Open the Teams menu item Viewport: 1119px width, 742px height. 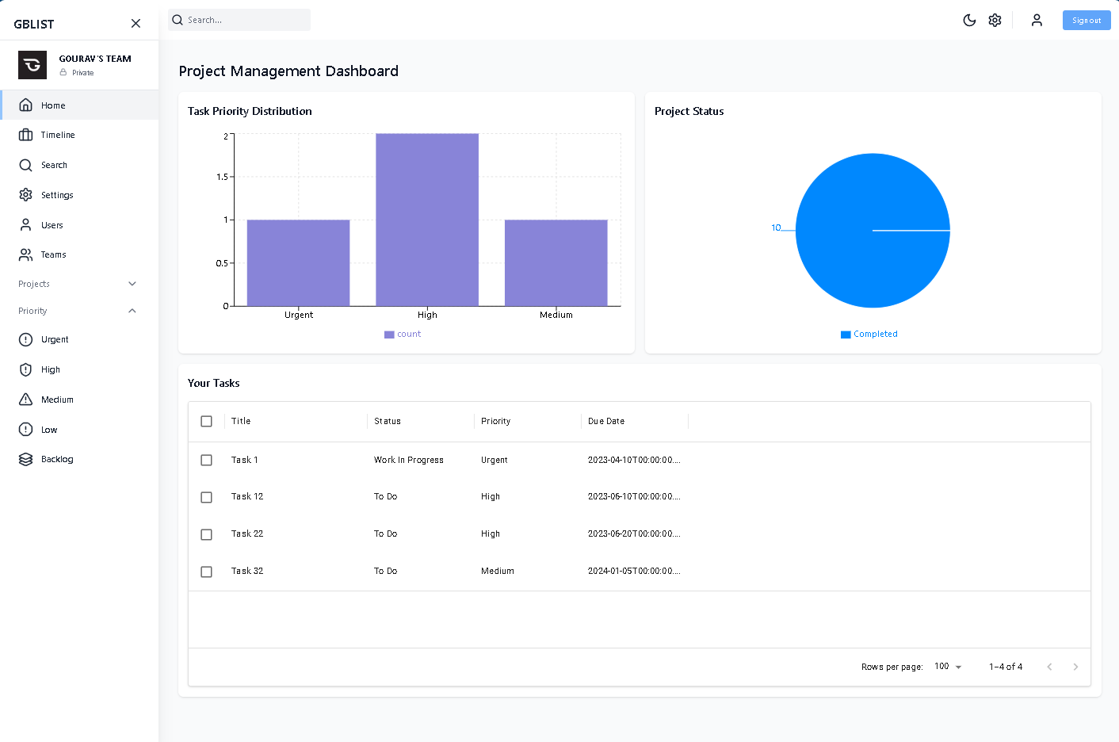coord(79,254)
